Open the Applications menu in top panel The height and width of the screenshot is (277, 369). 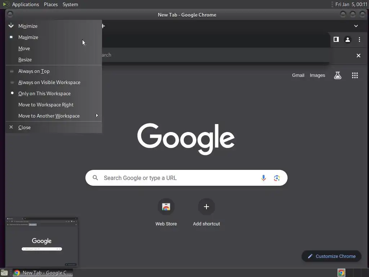(26, 4)
